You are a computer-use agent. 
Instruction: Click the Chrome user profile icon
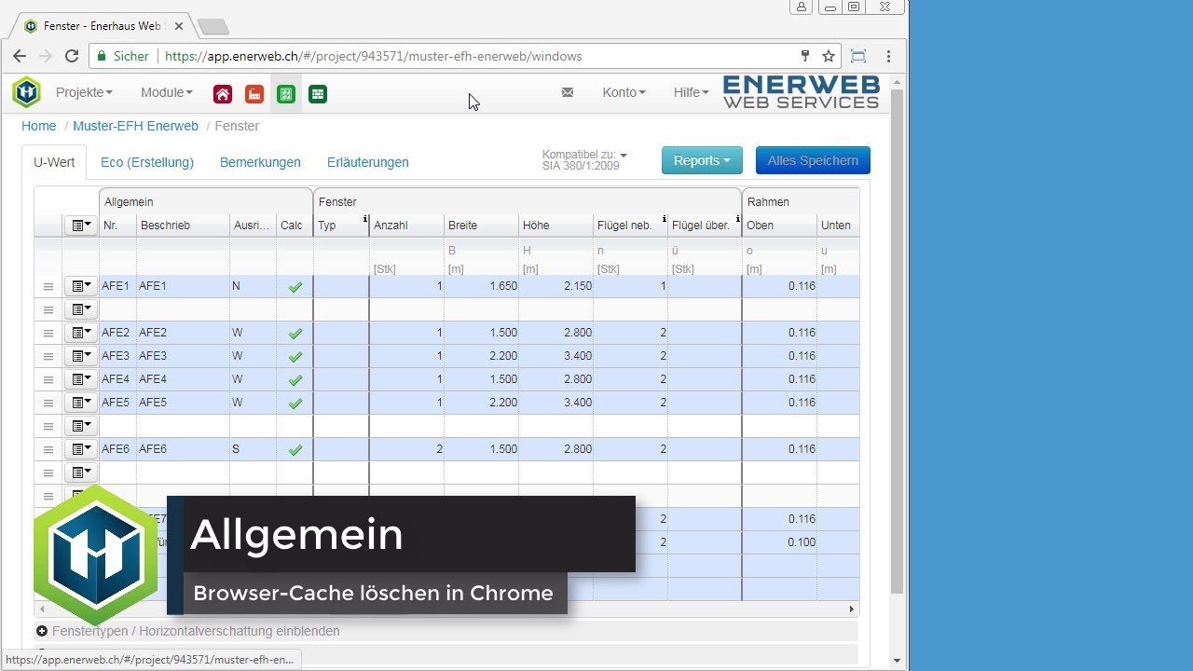click(x=802, y=7)
